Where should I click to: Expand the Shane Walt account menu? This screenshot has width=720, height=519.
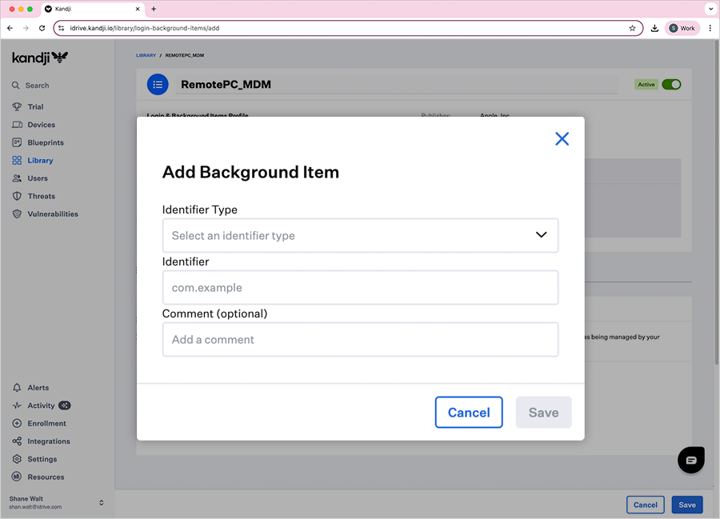[x=101, y=502]
